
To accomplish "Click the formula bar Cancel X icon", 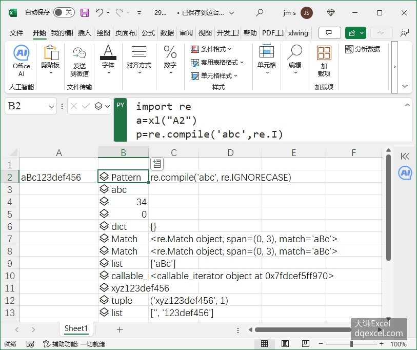I will tap(74, 106).
